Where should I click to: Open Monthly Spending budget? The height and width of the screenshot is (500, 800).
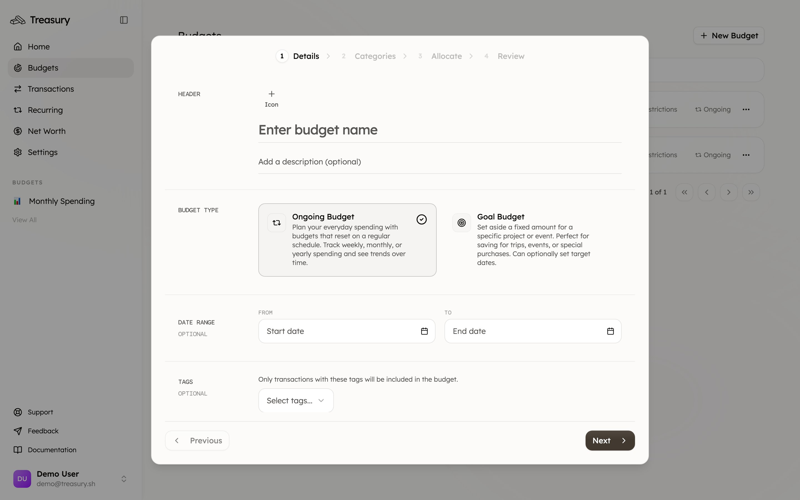(71, 201)
